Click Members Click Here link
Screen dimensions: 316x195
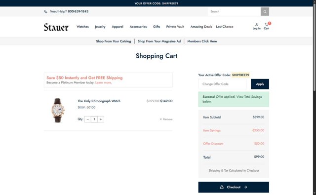pyautogui.click(x=202, y=41)
